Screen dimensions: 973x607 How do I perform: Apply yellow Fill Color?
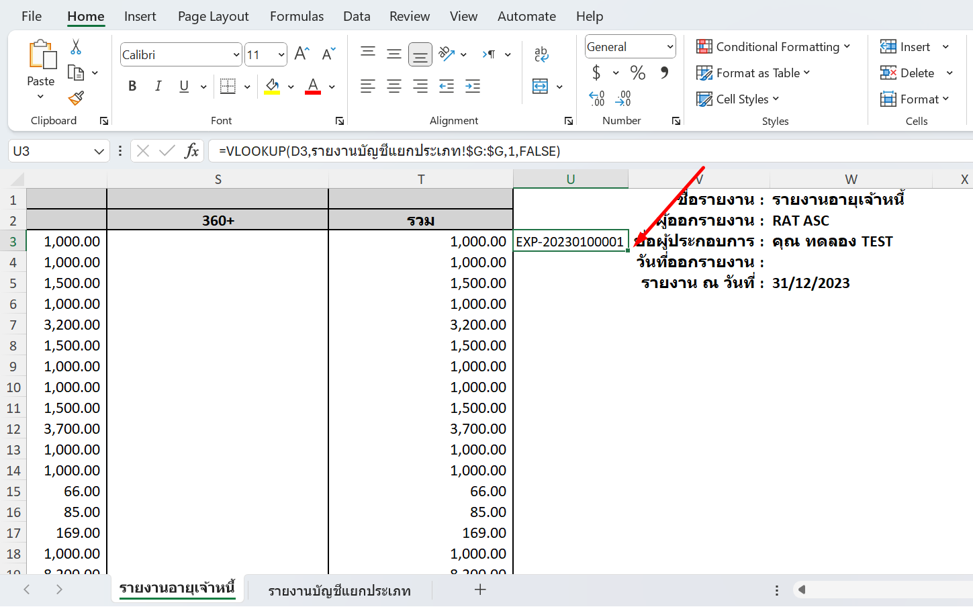(x=272, y=86)
